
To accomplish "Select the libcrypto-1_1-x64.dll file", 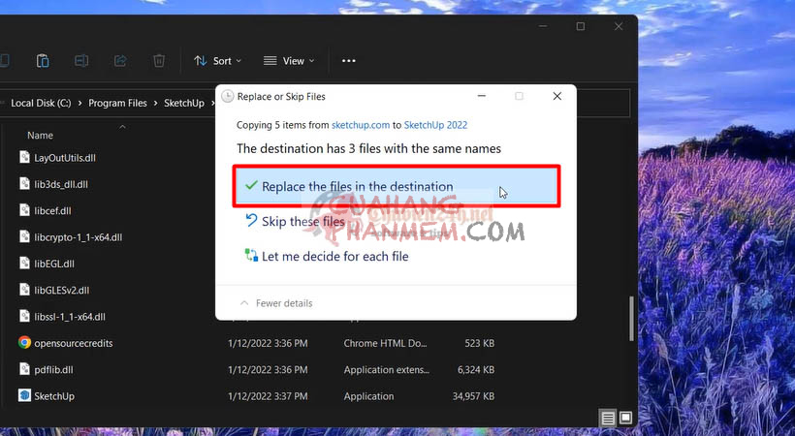I will click(79, 236).
